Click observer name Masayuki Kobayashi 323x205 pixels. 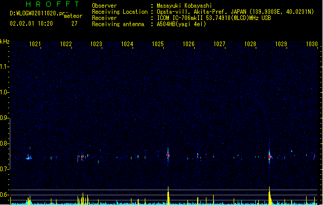coord(184,6)
